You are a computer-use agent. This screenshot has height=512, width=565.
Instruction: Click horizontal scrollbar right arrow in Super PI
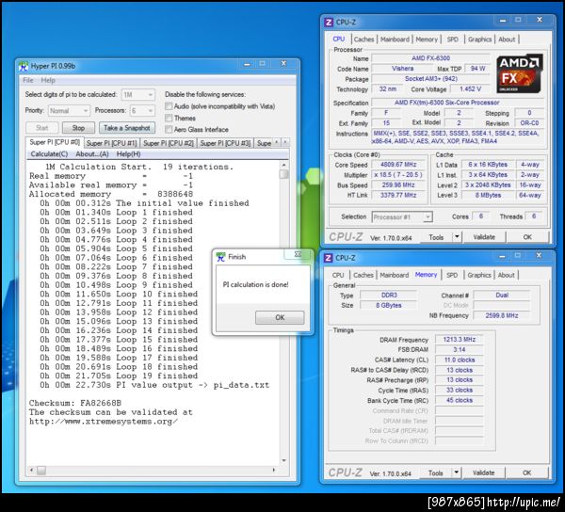(x=274, y=471)
